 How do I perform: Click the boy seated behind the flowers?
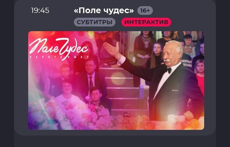click(x=97, y=97)
